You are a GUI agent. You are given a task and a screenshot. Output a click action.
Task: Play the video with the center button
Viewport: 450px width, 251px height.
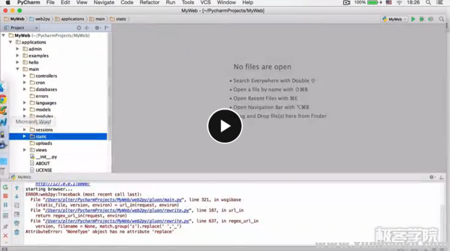click(x=224, y=126)
